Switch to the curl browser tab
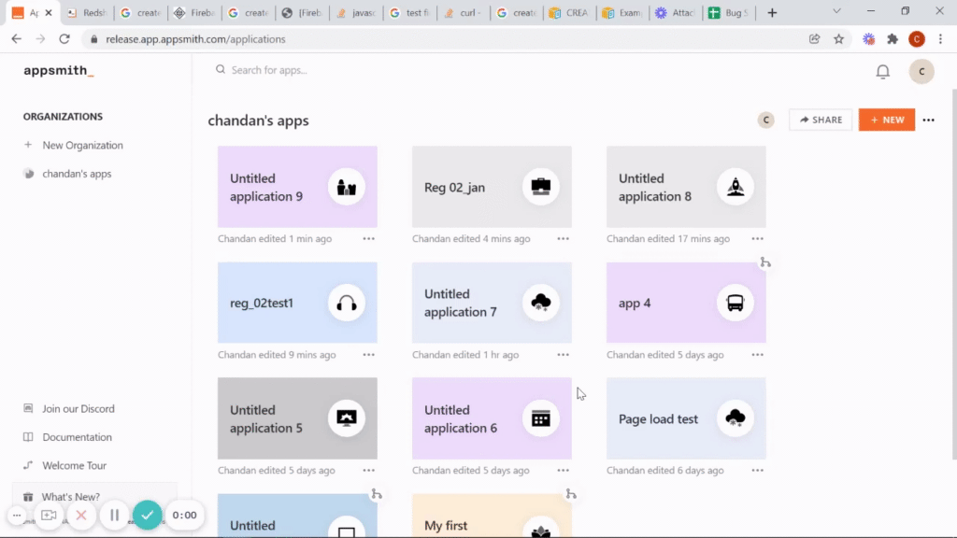 [x=464, y=12]
